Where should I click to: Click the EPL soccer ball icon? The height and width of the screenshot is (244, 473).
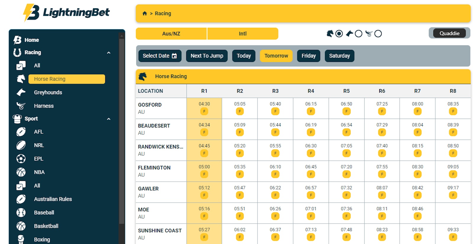tap(21, 159)
